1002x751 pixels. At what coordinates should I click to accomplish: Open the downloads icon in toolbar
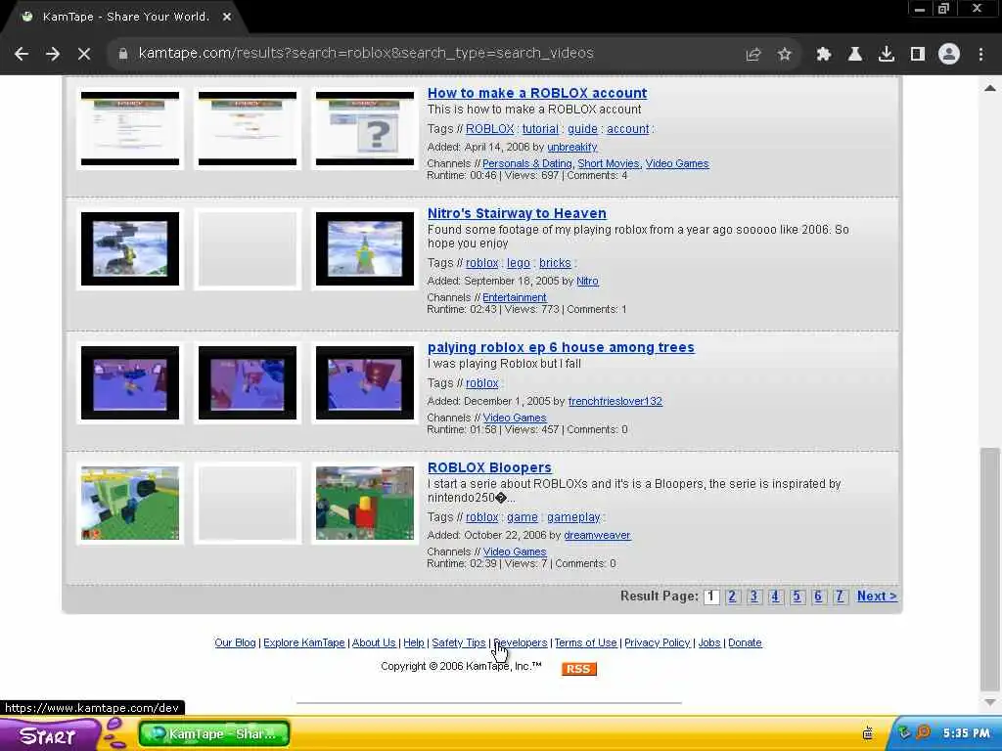[887, 55]
